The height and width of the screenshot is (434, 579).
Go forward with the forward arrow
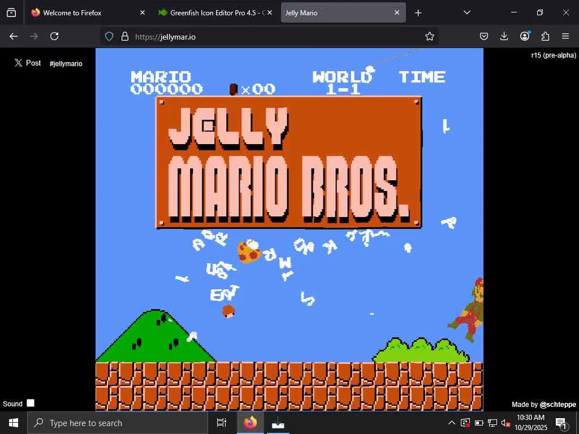point(34,36)
